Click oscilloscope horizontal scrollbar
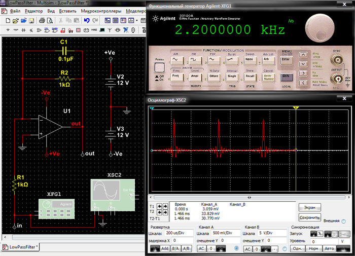 pyautogui.click(x=250, y=198)
